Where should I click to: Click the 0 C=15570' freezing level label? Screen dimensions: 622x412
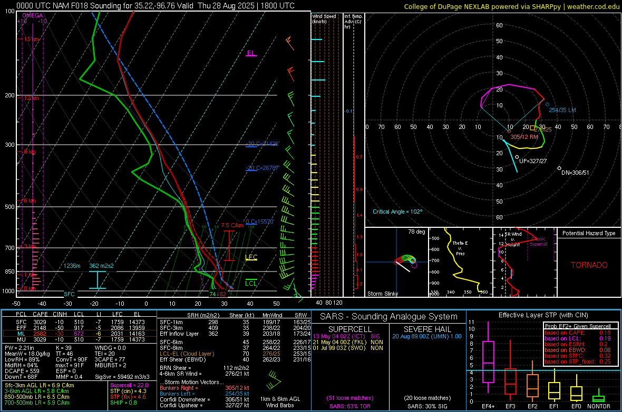click(x=260, y=222)
